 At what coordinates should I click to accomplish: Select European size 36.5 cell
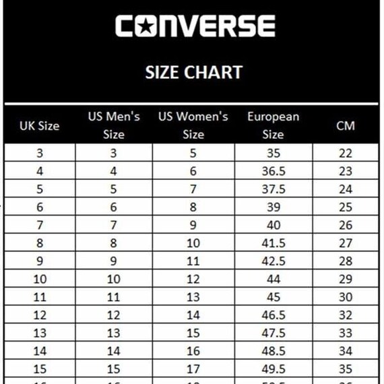tap(274, 170)
